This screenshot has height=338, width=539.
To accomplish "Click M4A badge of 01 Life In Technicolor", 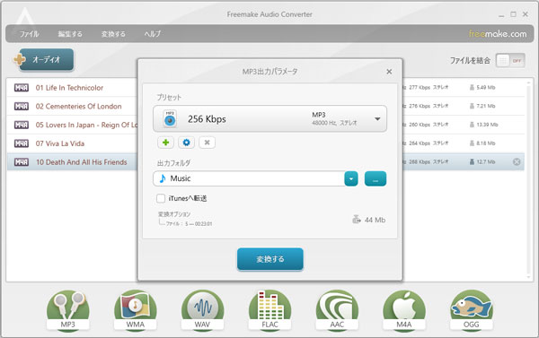I will [x=22, y=88].
